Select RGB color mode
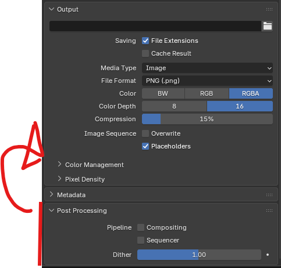Image resolution: width=281 pixels, height=268 pixels. click(x=207, y=93)
